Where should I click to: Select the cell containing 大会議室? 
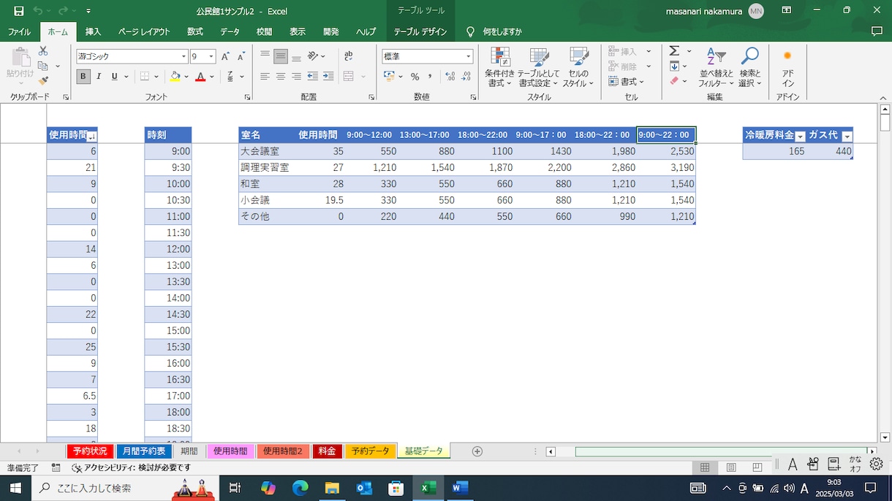point(267,151)
